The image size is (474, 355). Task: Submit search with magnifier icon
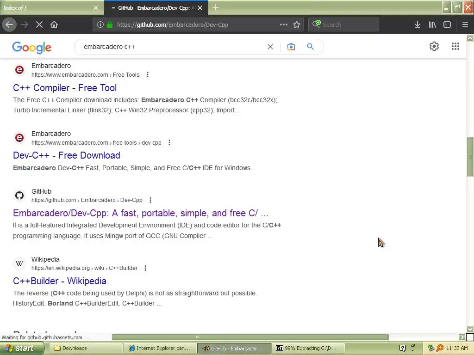(311, 47)
